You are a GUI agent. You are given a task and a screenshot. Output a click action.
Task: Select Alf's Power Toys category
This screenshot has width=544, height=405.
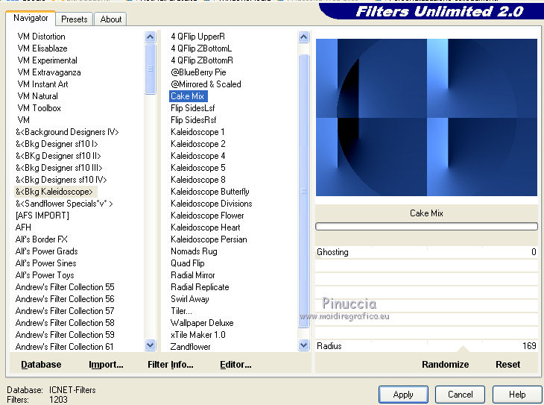[45, 275]
